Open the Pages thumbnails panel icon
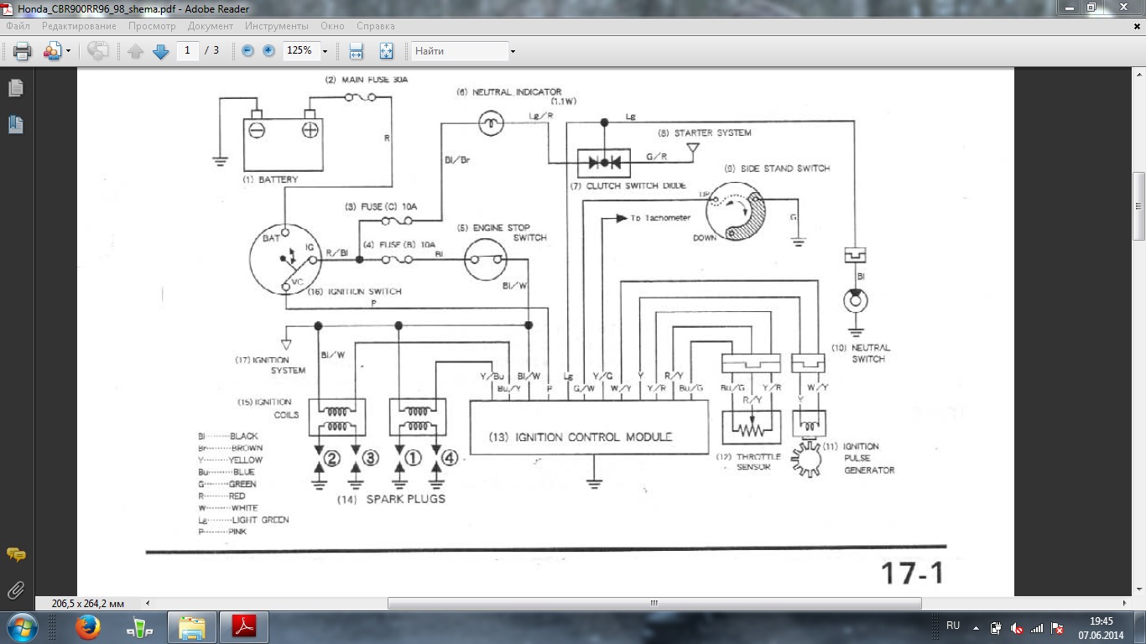Screen dimensions: 1146x644 click(15, 88)
